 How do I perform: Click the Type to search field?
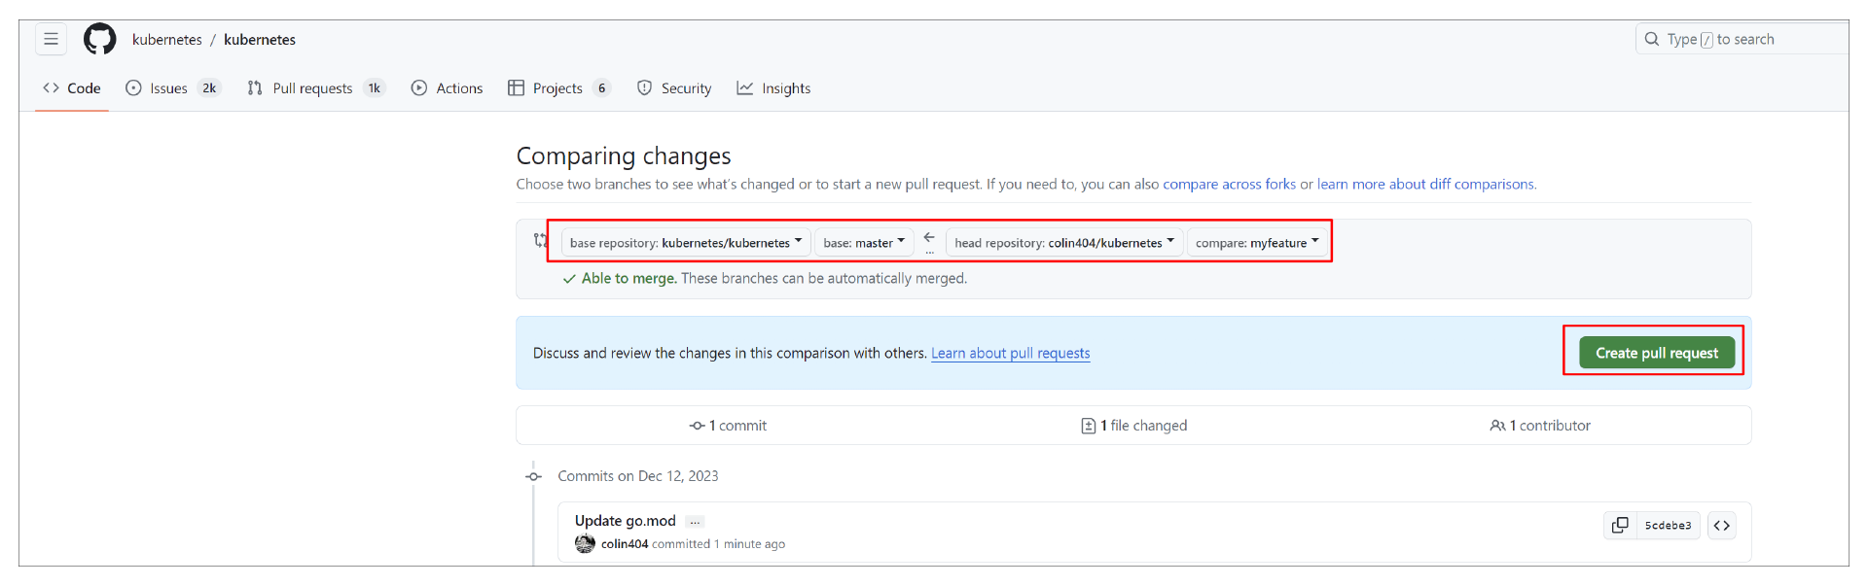(1742, 40)
